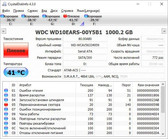Click the scroll up arrow of attribute list

click(163, 84)
